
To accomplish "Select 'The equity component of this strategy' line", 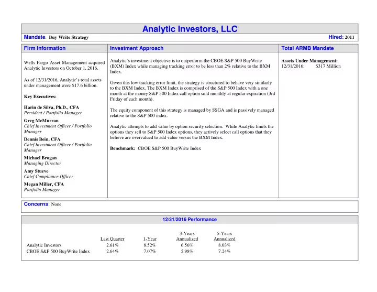I will click(192, 110).
